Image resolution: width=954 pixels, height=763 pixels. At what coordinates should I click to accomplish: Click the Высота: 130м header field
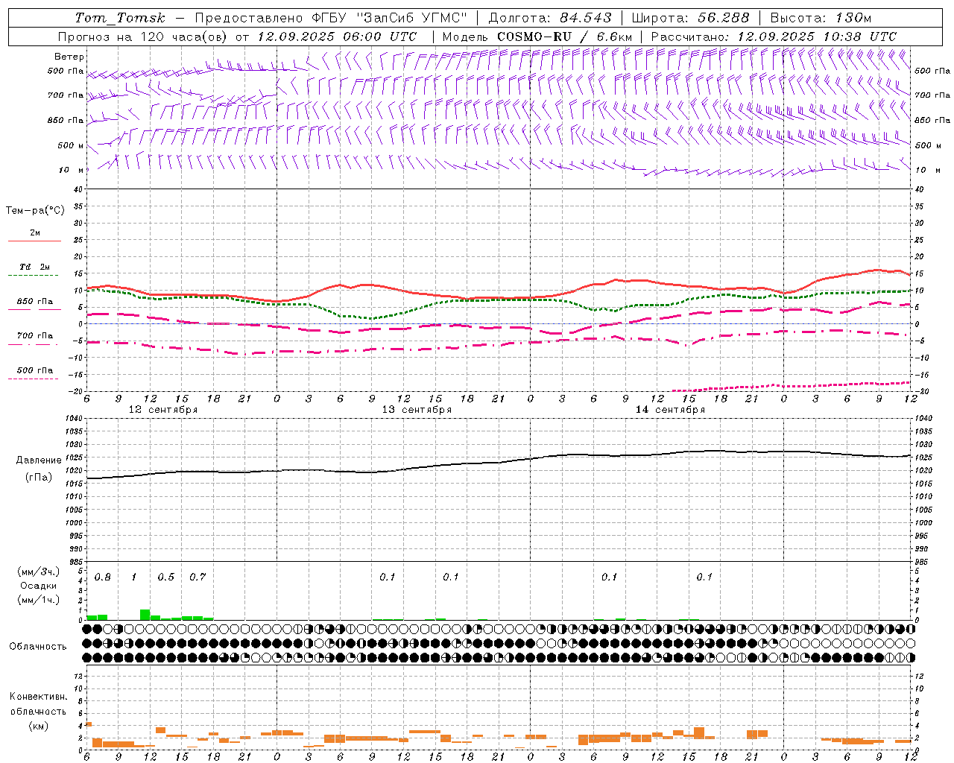[821, 18]
